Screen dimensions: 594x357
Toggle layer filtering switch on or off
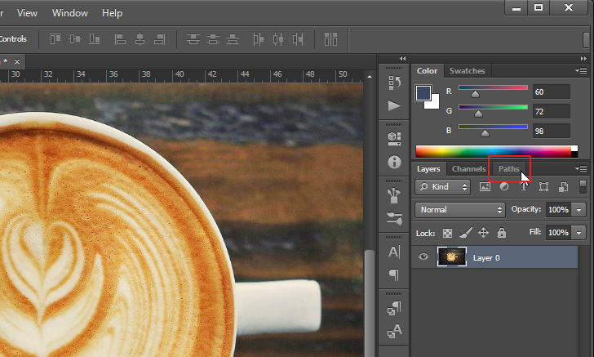click(583, 186)
